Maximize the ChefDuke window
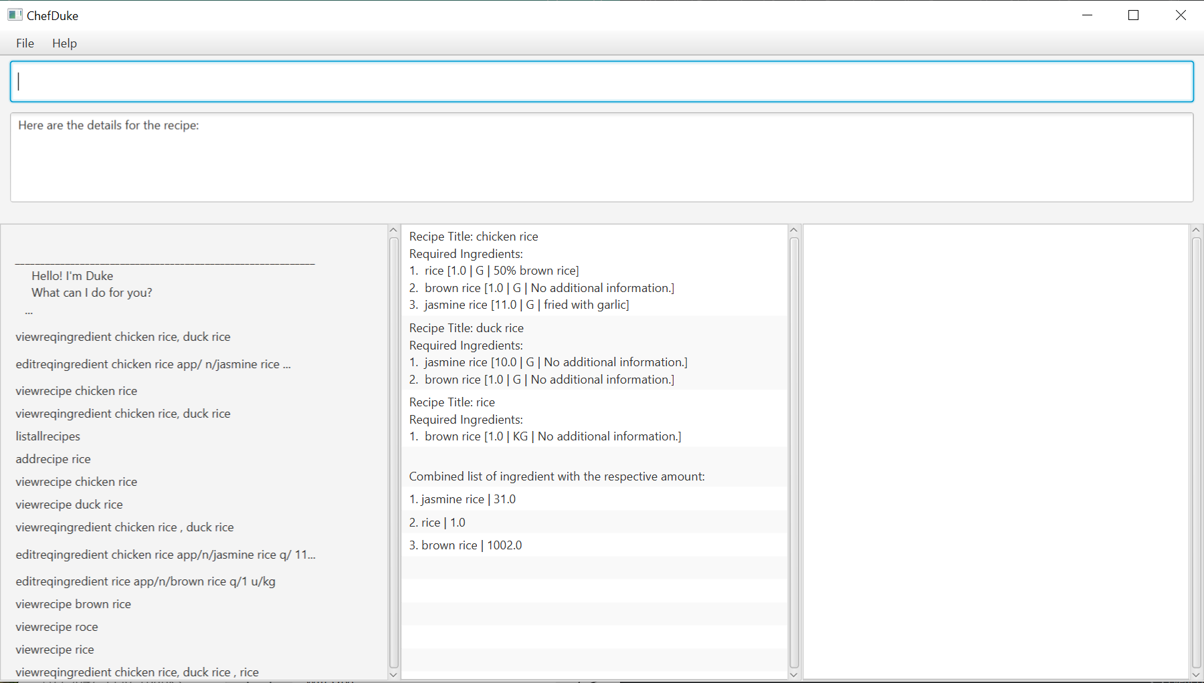1204x683 pixels. [x=1133, y=15]
